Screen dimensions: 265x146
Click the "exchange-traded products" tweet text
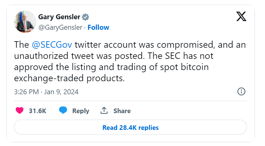click(x=69, y=78)
